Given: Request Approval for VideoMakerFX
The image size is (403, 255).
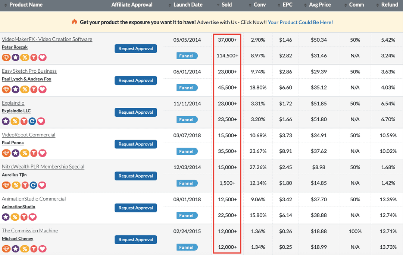Looking at the screenshot, I should tap(135, 48).
